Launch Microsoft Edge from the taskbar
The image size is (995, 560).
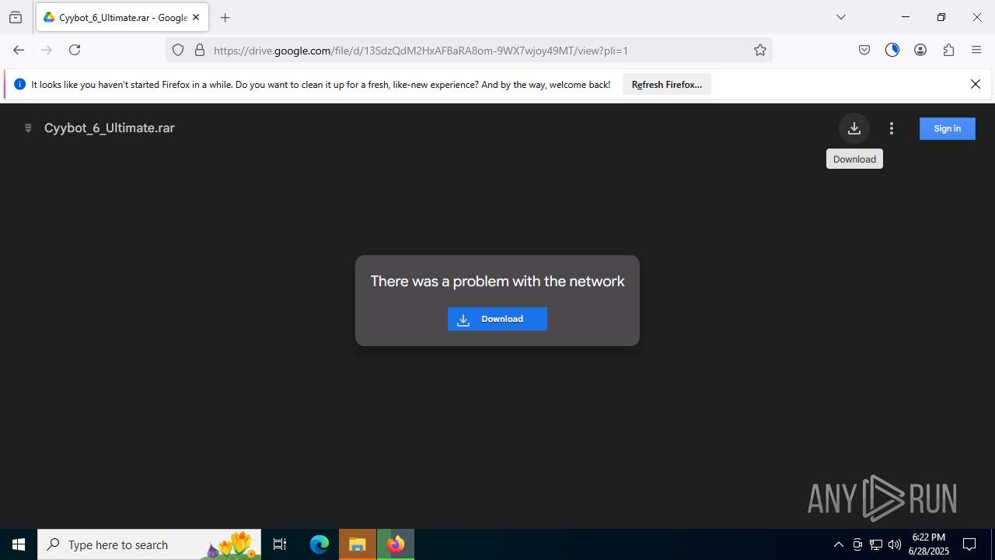[319, 544]
